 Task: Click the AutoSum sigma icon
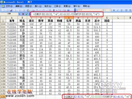(x=54, y=10)
